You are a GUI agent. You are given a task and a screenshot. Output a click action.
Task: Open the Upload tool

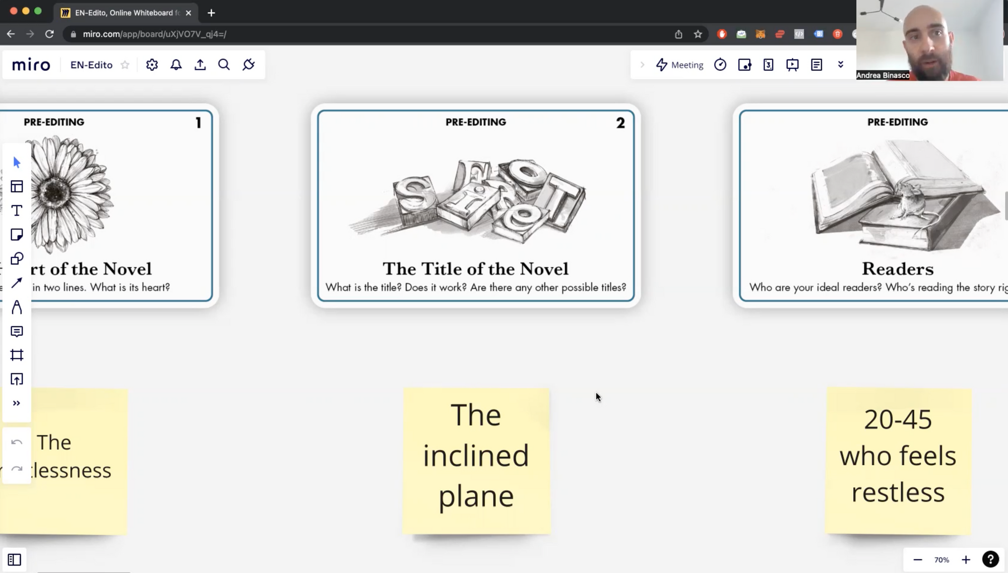[x=17, y=379]
